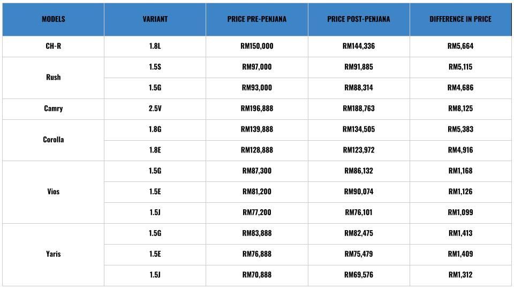Click the 1.5S variant cell
This screenshot has height=289, width=514.
pos(155,67)
